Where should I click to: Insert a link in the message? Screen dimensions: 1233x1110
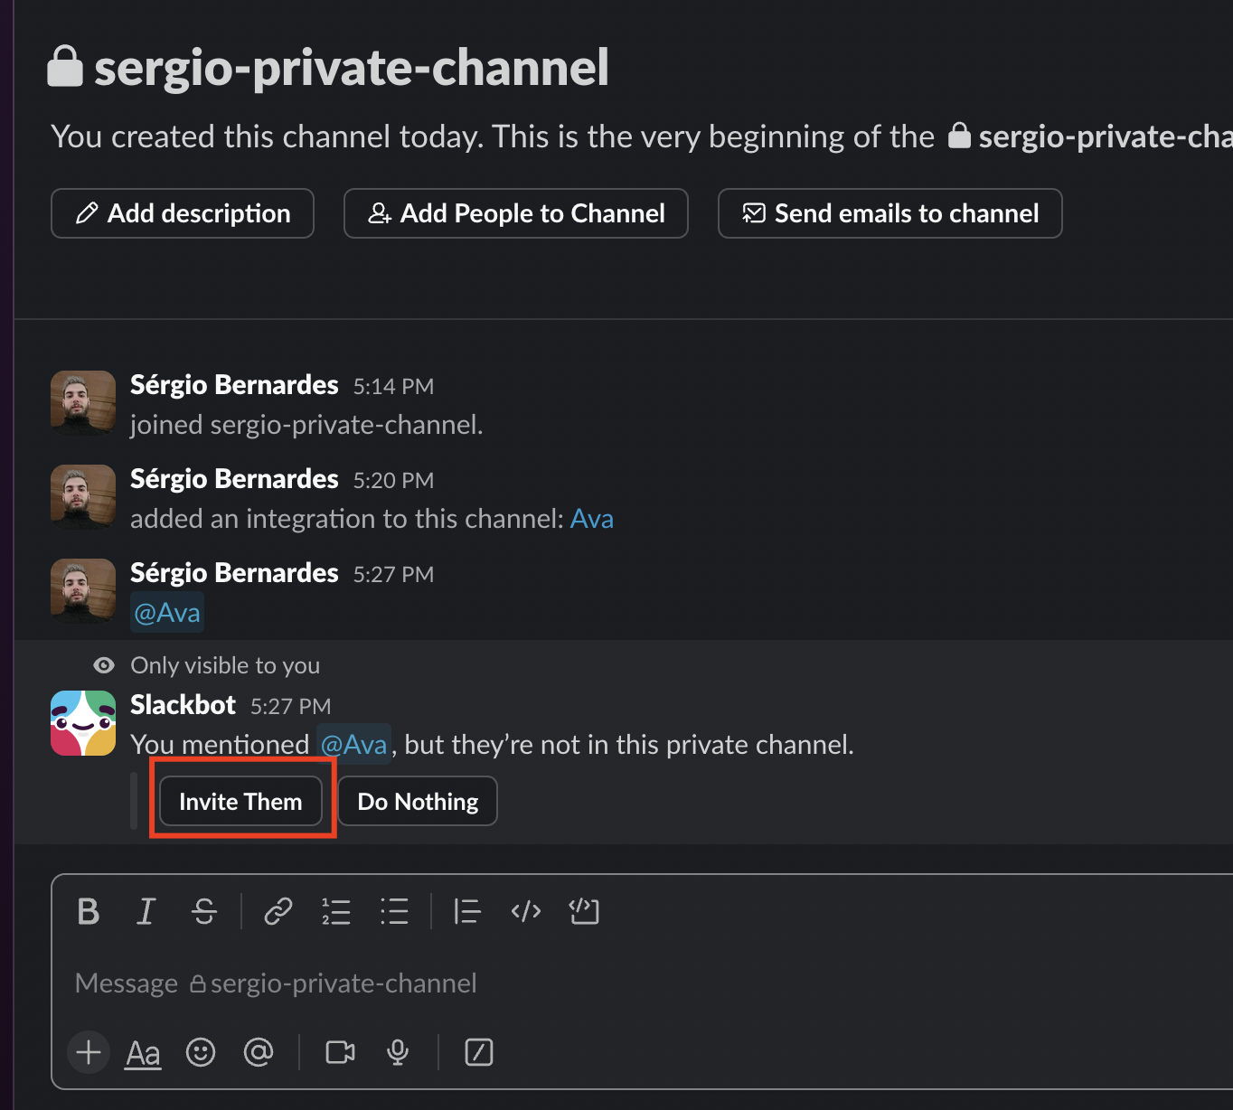coord(278,911)
